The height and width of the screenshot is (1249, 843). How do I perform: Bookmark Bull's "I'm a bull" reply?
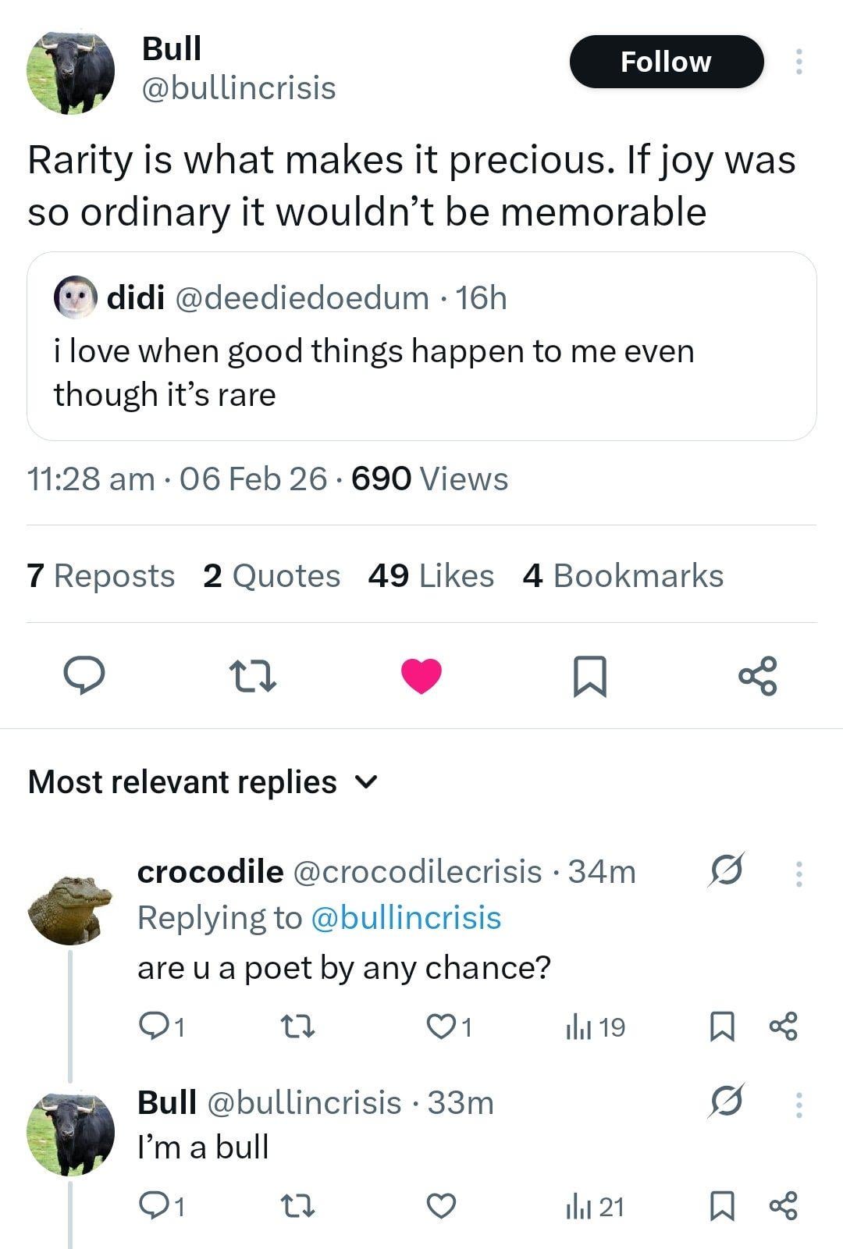click(x=722, y=1207)
